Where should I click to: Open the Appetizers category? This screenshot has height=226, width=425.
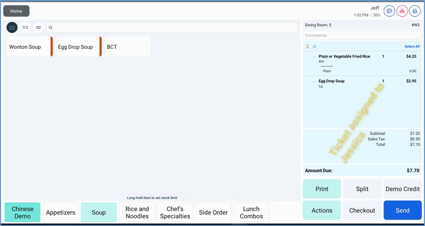coord(61,212)
